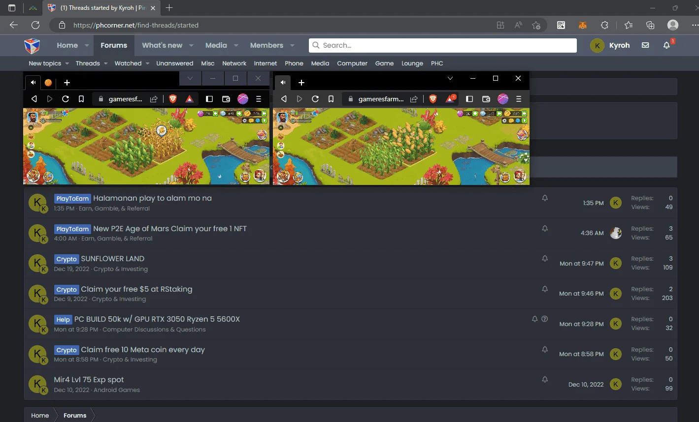The image size is (699, 422).
Task: Toggle watch bell for Halamanan thread
Action: pyautogui.click(x=545, y=198)
